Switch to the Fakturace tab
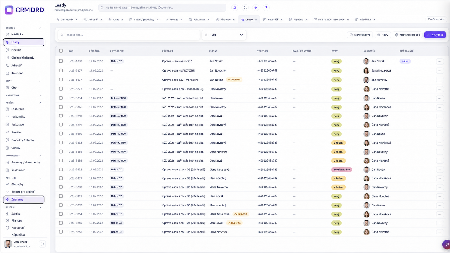 199,20
